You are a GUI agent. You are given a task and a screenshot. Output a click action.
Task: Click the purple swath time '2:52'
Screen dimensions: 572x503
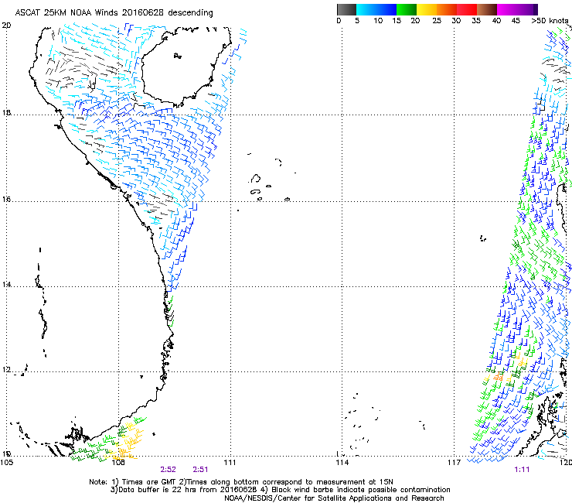coord(169,470)
